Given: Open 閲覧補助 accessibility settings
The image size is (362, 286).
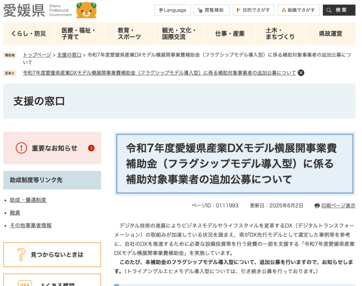Looking at the screenshot, I should (211, 10).
